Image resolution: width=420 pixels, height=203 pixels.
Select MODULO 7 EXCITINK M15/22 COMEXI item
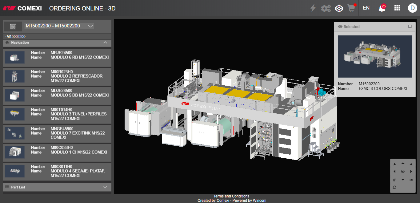[x=57, y=133]
